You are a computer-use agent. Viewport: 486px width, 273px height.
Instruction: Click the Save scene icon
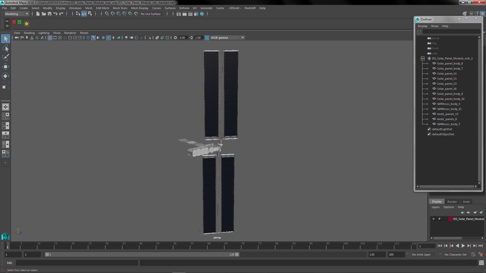(x=50, y=14)
